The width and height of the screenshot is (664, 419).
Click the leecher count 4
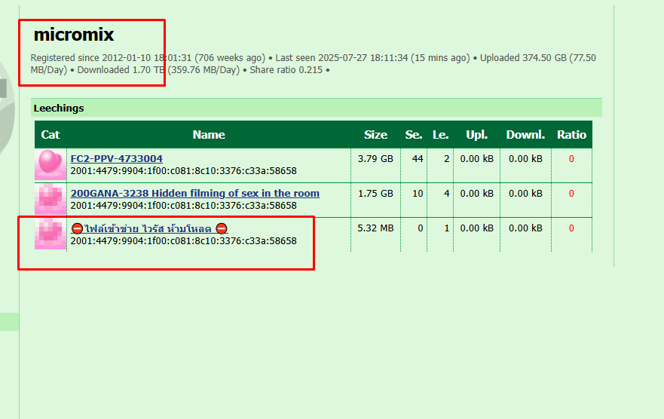[x=446, y=194]
